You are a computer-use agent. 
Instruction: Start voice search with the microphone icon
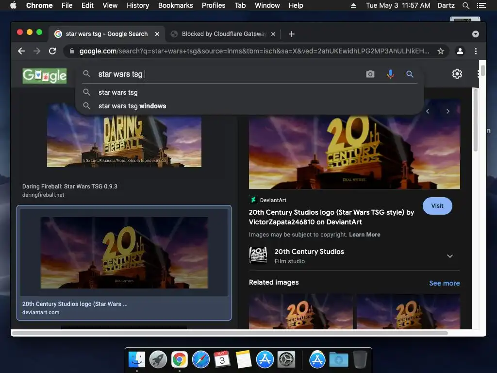[391, 74]
